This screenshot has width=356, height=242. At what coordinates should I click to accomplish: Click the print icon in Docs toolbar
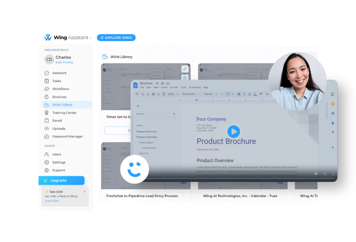pos(153,94)
